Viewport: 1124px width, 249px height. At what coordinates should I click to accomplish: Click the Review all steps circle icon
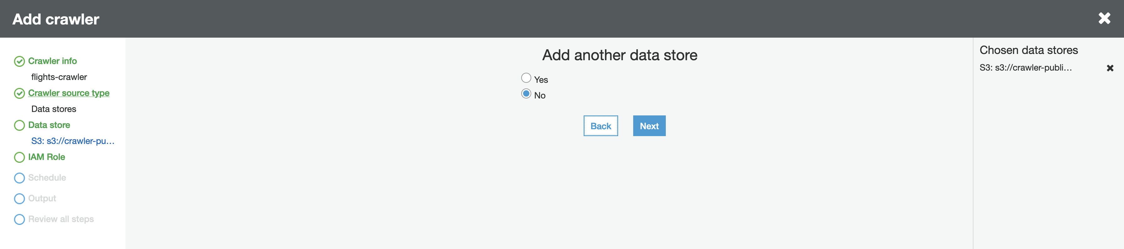click(19, 219)
